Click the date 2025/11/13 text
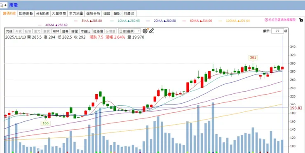The width and height of the screenshot is (305, 153). pos(15,37)
